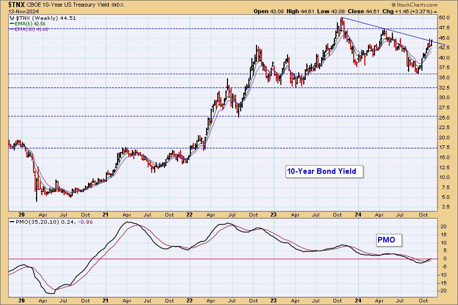Click the up-triangle icon beside the Chg value
Viewport: 458px width, 305px height.
tap(435, 12)
